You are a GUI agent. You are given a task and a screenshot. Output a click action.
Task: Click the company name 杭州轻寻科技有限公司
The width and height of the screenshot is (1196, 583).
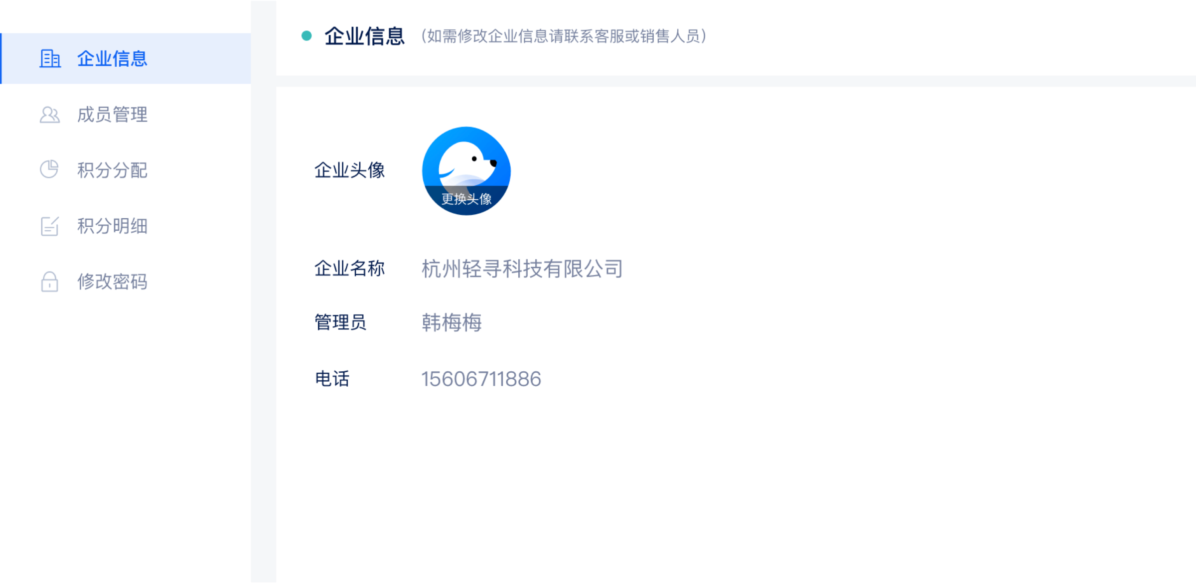coord(522,269)
